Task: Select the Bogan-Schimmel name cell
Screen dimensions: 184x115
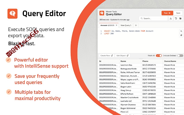Action: pyautogui.click(x=128, y=108)
